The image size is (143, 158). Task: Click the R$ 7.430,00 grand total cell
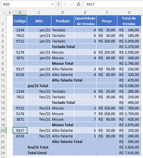point(129,153)
